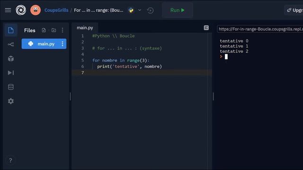Open the orange user avatar profile
This screenshot has height=170, width=303.
(36, 10)
